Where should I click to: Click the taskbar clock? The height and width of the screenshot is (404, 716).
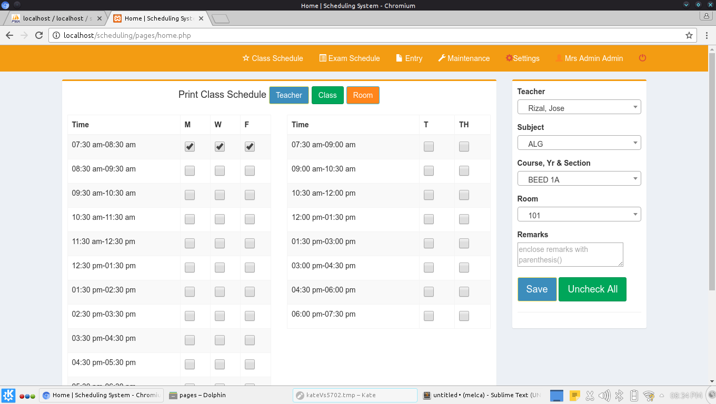[x=686, y=395]
